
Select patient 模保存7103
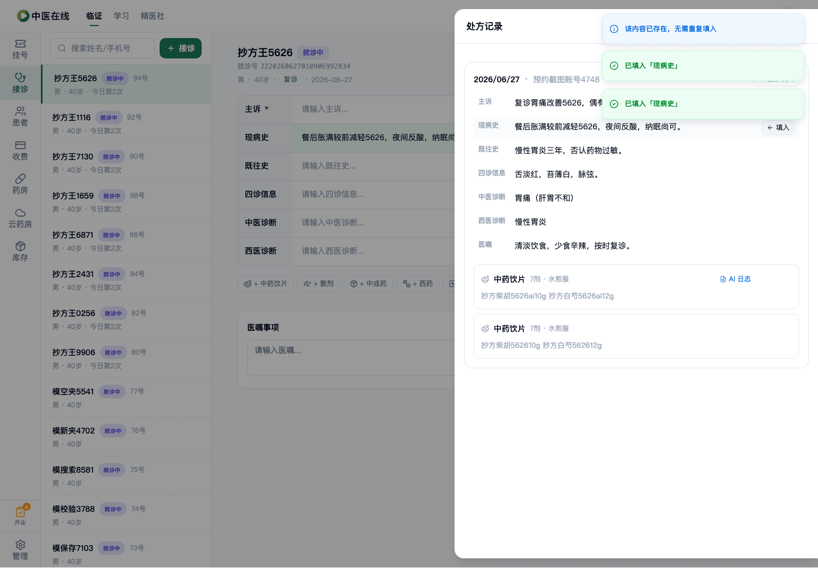126,551
